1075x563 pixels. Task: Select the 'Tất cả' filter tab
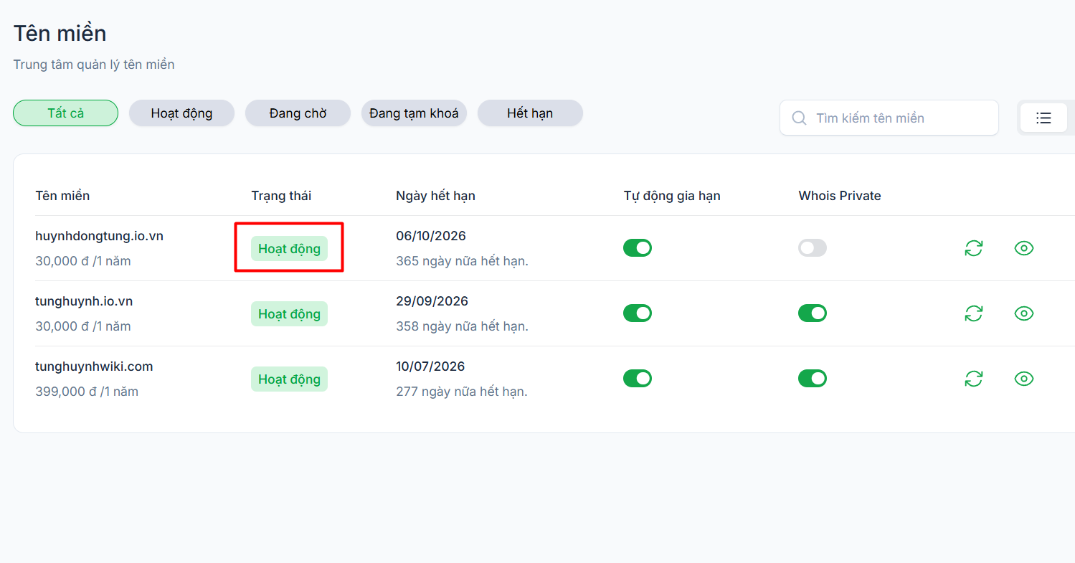tap(65, 113)
